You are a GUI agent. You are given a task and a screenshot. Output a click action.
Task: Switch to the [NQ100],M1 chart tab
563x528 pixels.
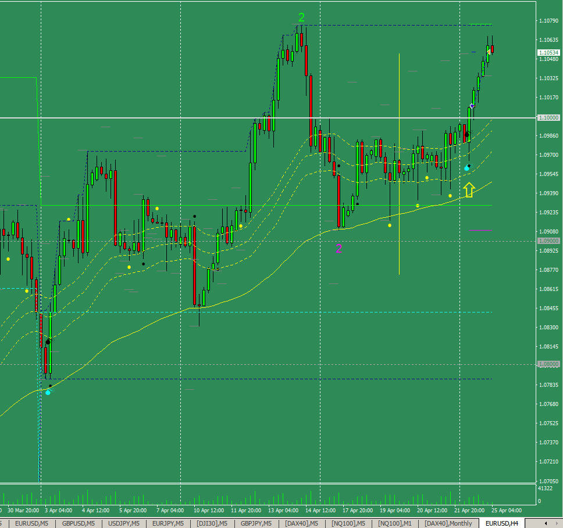395,523
